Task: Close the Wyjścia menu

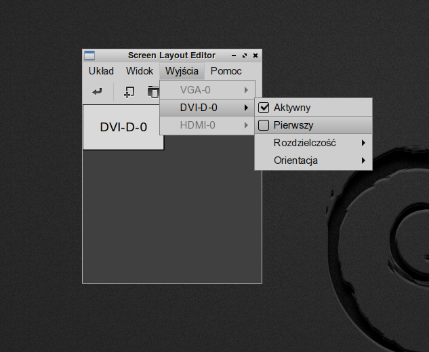Action: [182, 71]
